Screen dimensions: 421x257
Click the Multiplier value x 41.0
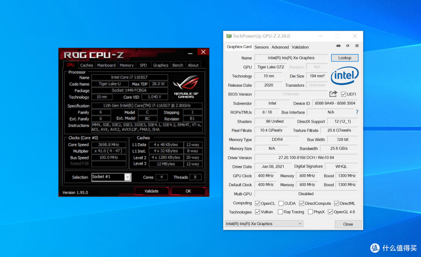109,151
